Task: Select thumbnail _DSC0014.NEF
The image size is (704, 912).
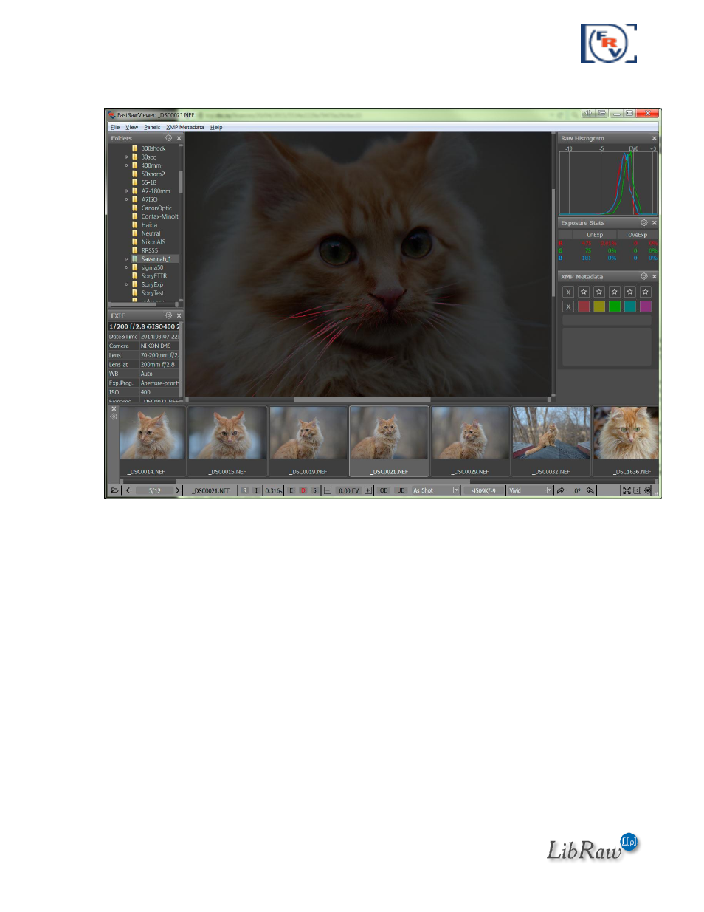Action: coord(151,441)
